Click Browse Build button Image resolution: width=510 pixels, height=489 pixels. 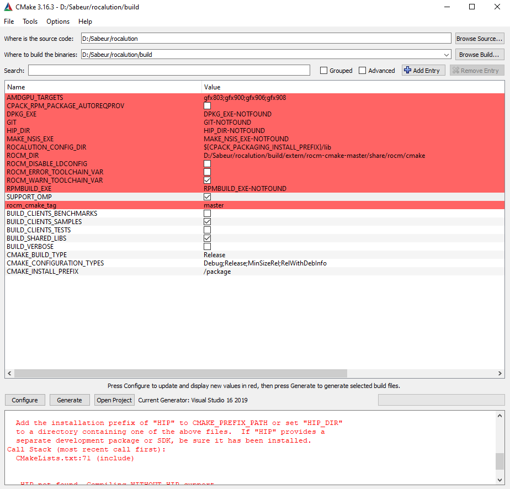(480, 55)
